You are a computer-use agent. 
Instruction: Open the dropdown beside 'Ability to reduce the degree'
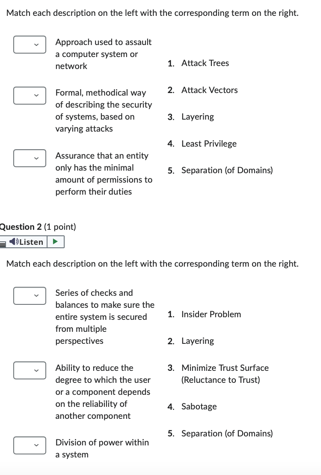click(x=30, y=370)
